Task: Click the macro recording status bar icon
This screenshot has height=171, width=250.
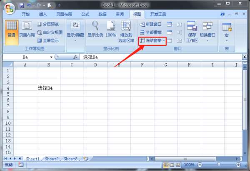Action: [21, 165]
